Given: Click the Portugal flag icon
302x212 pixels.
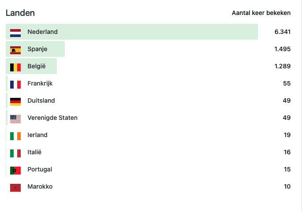Looking at the screenshot, I should tap(15, 170).
